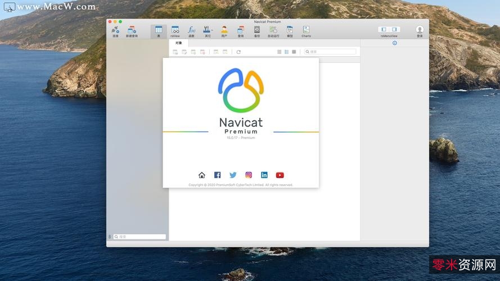Select the Table (表) toolbar icon
The width and height of the screenshot is (500, 281).
click(159, 30)
